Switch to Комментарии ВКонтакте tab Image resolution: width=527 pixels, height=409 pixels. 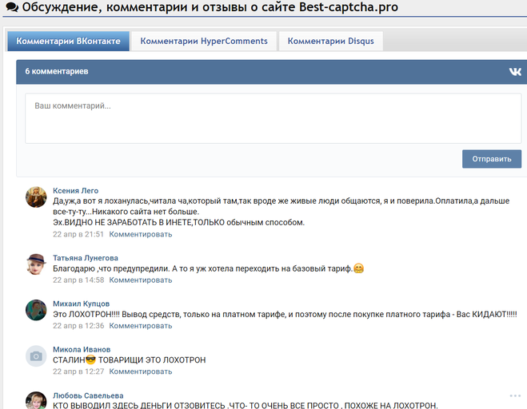(68, 42)
